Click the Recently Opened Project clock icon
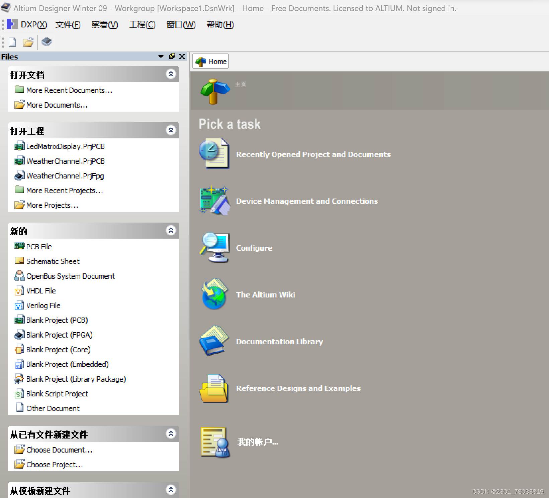The height and width of the screenshot is (498, 549). pyautogui.click(x=214, y=154)
